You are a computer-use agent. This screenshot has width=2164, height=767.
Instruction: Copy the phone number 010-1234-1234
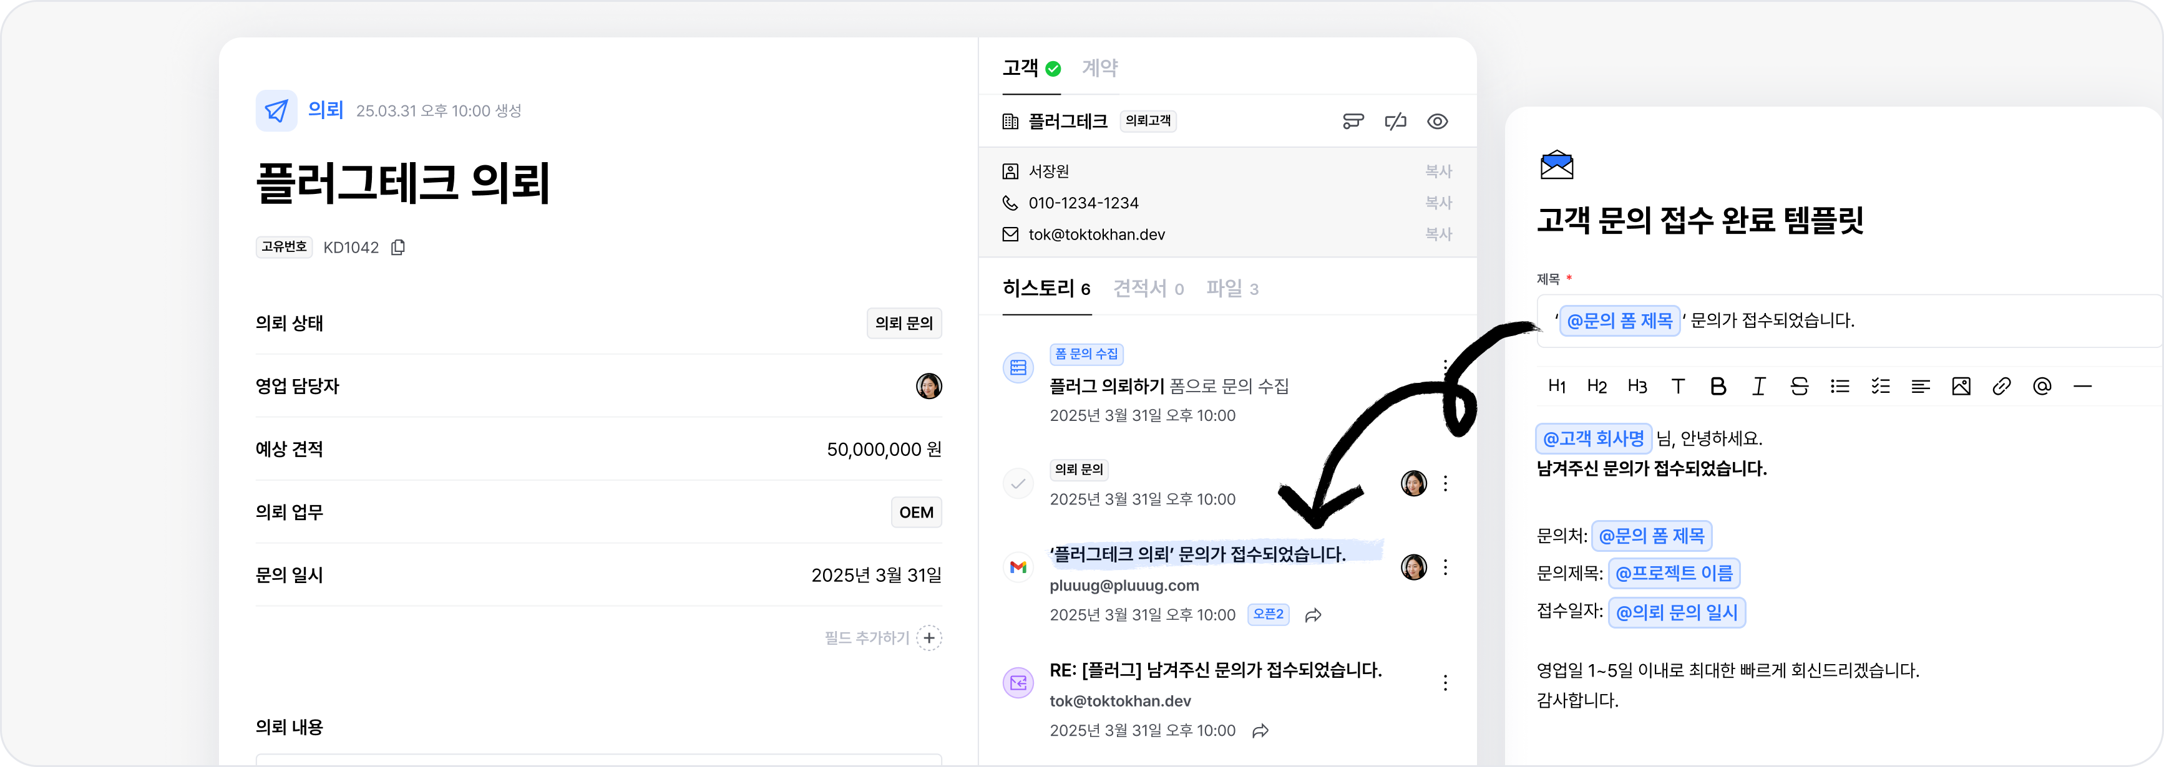1438,202
